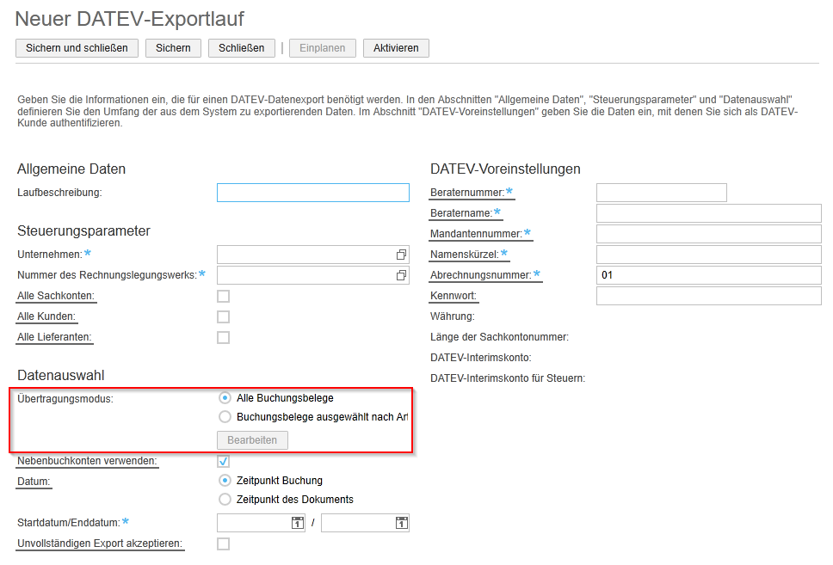This screenshot has width=833, height=565.
Task: Click Nebenbuchkonten verwenden label
Action: [x=87, y=461]
